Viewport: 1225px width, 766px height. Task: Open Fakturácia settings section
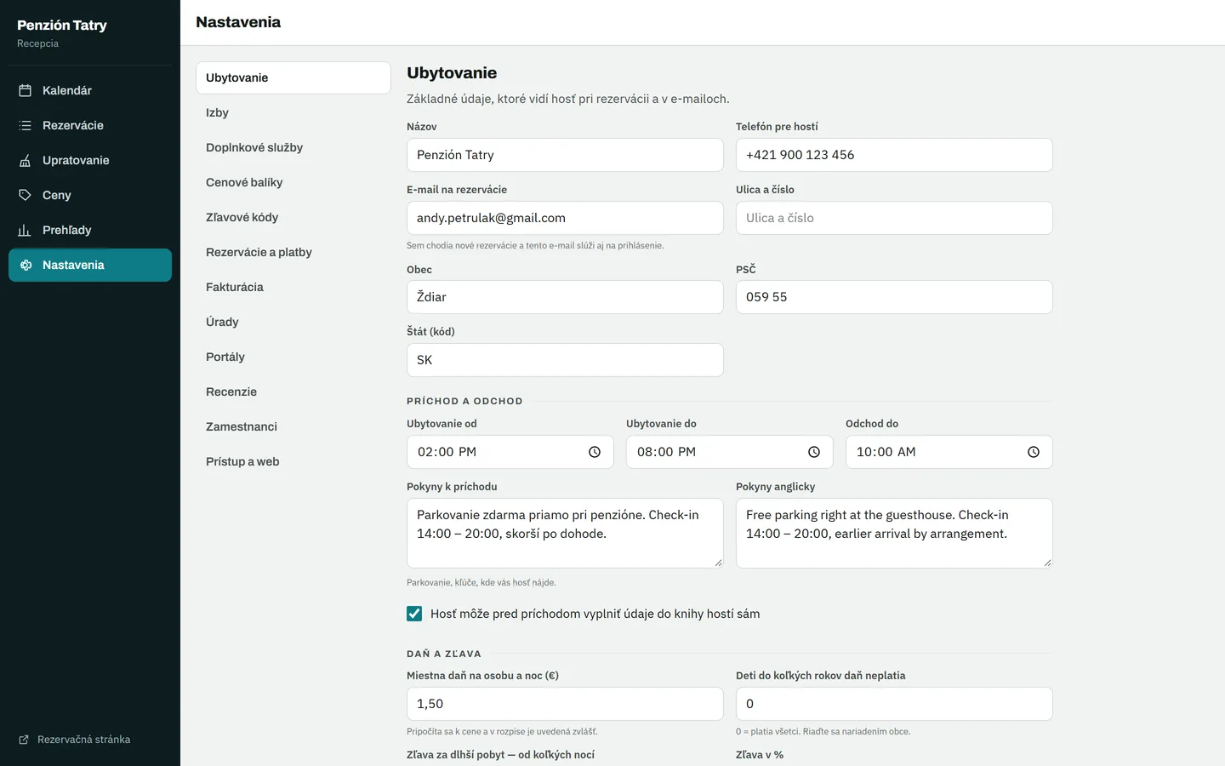pyautogui.click(x=293, y=287)
